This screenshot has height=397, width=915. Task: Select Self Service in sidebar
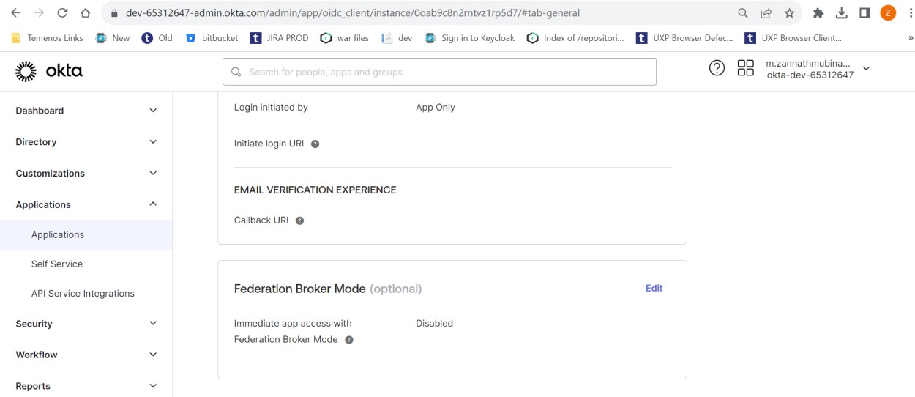coord(57,264)
